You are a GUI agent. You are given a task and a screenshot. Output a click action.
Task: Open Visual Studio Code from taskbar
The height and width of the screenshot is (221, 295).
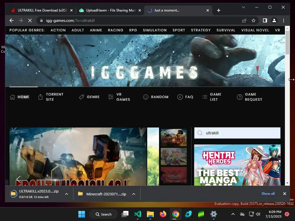tap(138, 214)
